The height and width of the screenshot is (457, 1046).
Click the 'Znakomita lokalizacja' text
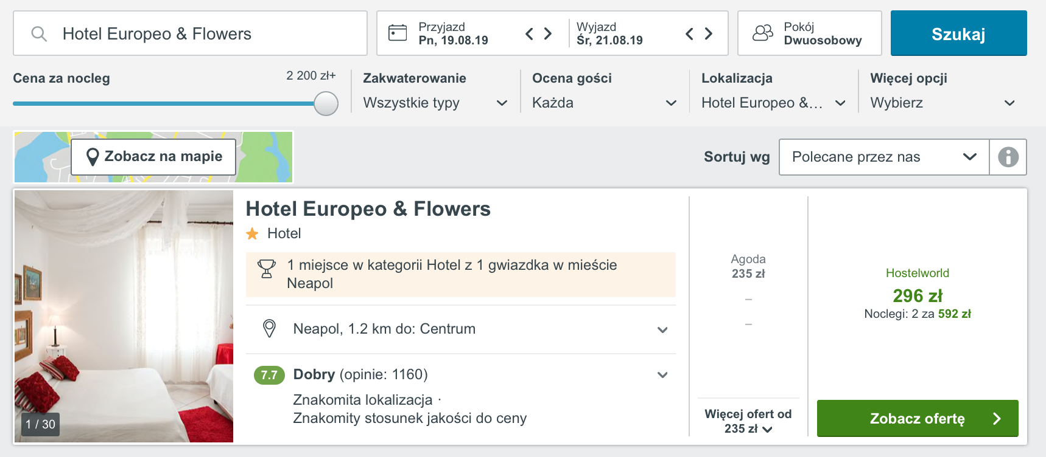[363, 400]
